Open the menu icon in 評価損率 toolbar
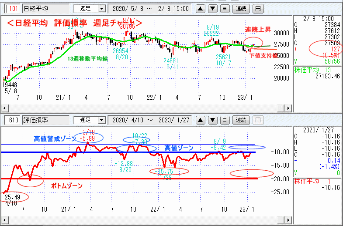Screen dimensions: 343x226 (x=225, y=120)
